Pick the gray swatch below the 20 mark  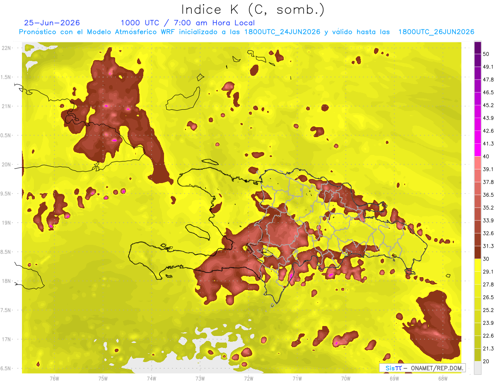click(478, 367)
